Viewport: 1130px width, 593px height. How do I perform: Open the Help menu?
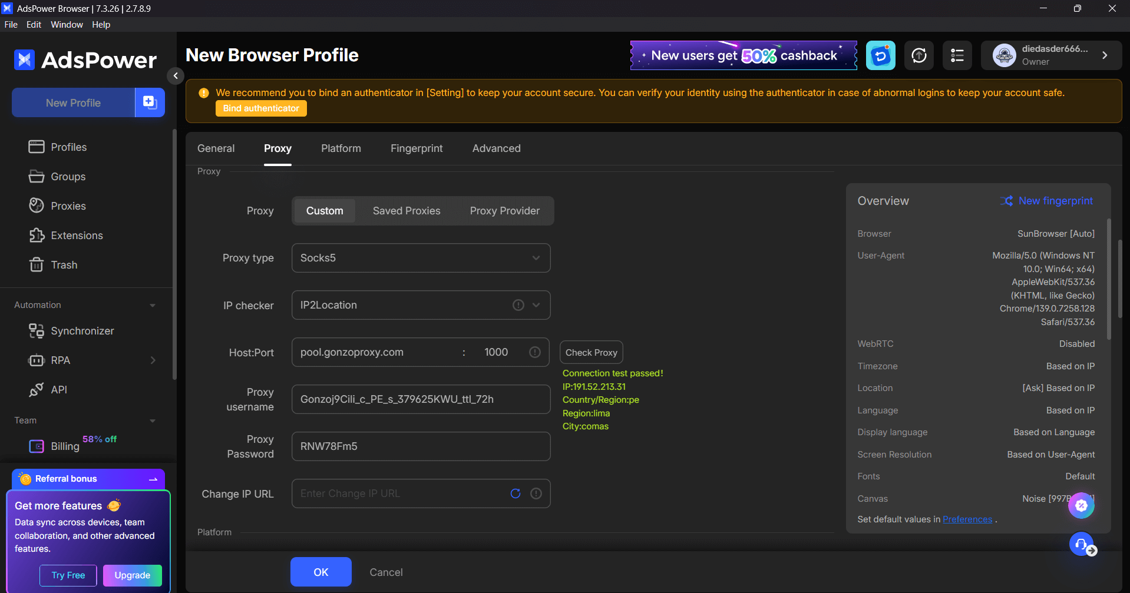tap(101, 25)
